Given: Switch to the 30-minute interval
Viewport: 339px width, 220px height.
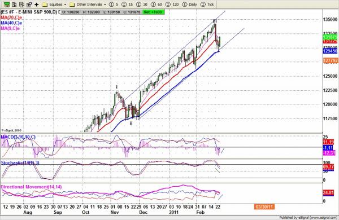Looking at the screenshot, I should [x=142, y=5].
